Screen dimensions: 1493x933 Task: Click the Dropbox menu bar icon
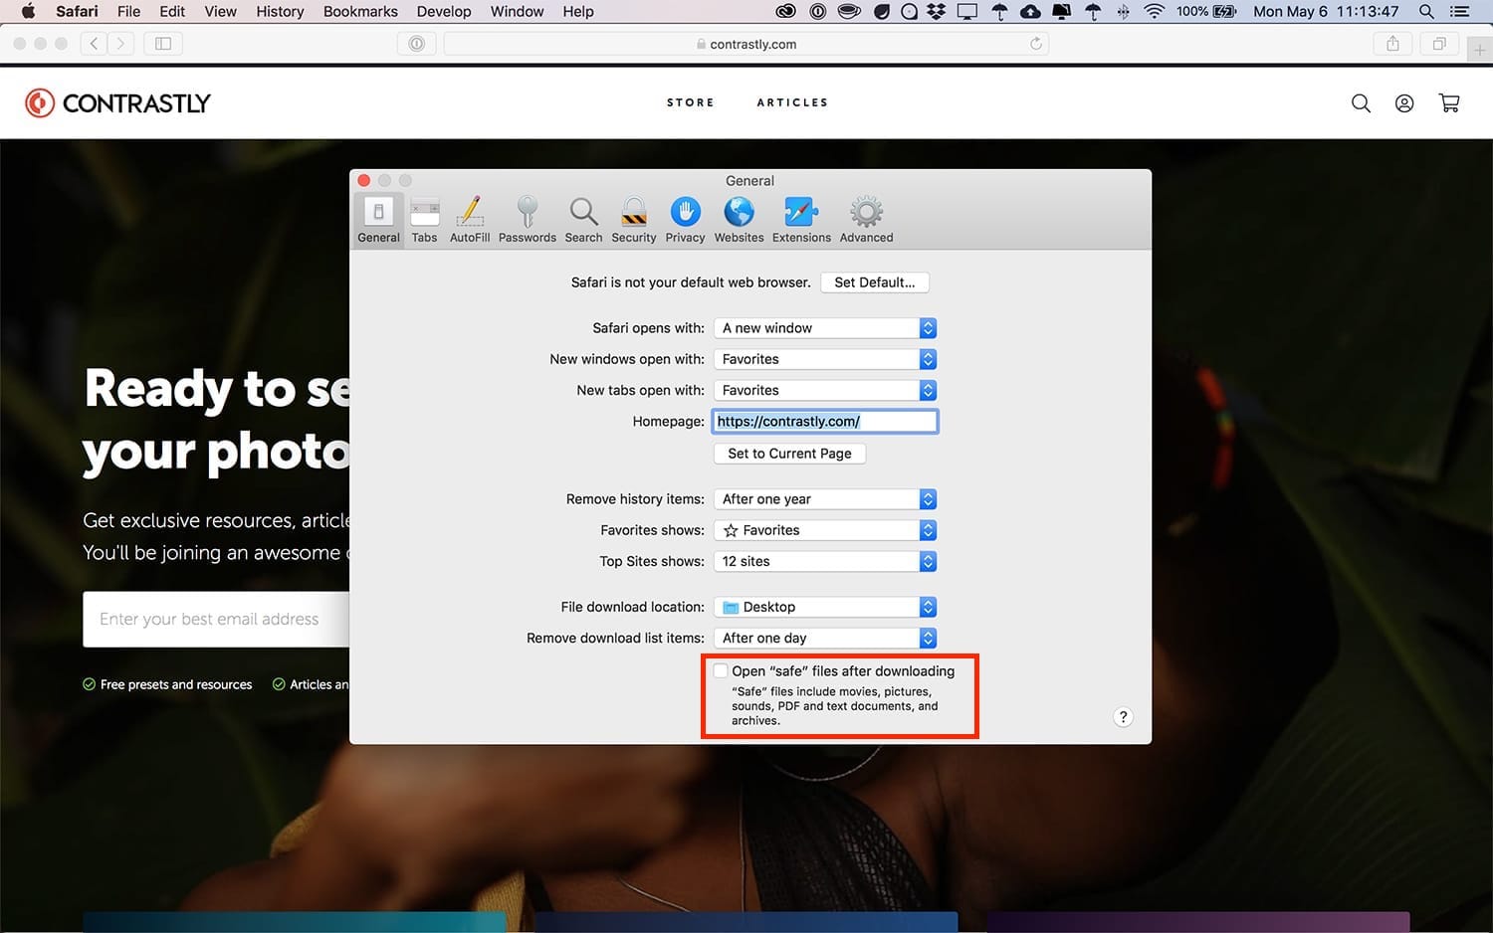tap(936, 11)
